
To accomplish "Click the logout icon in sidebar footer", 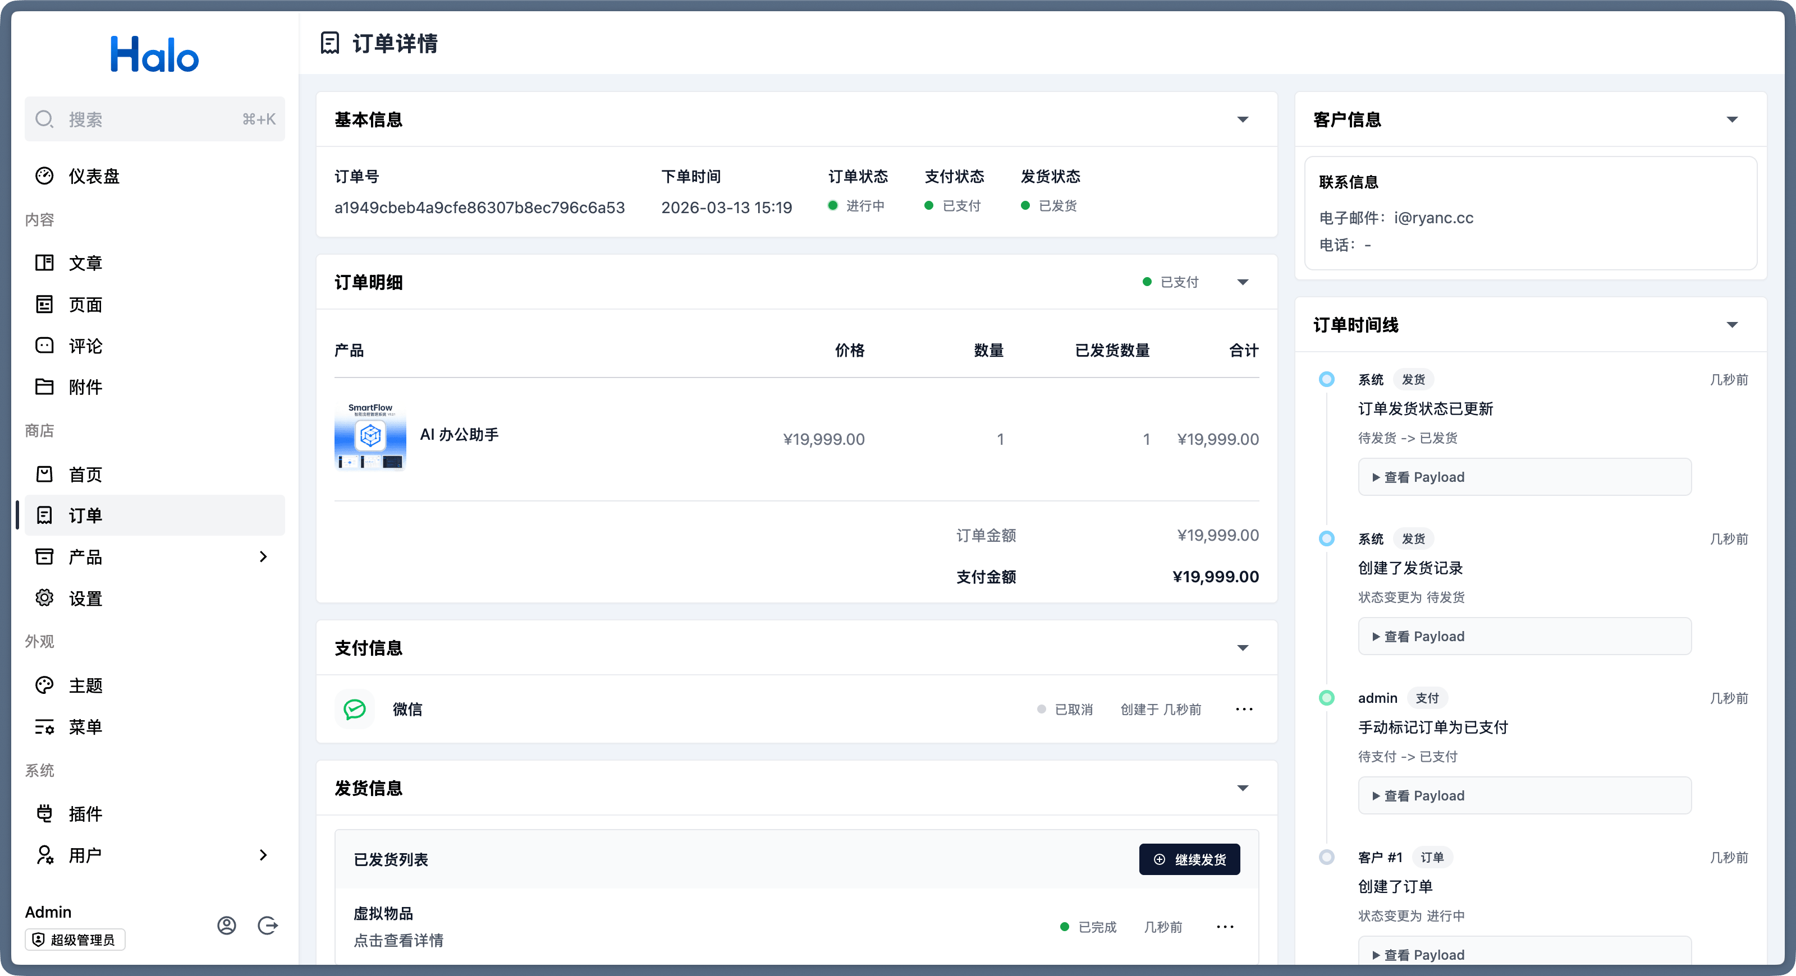I will (268, 925).
